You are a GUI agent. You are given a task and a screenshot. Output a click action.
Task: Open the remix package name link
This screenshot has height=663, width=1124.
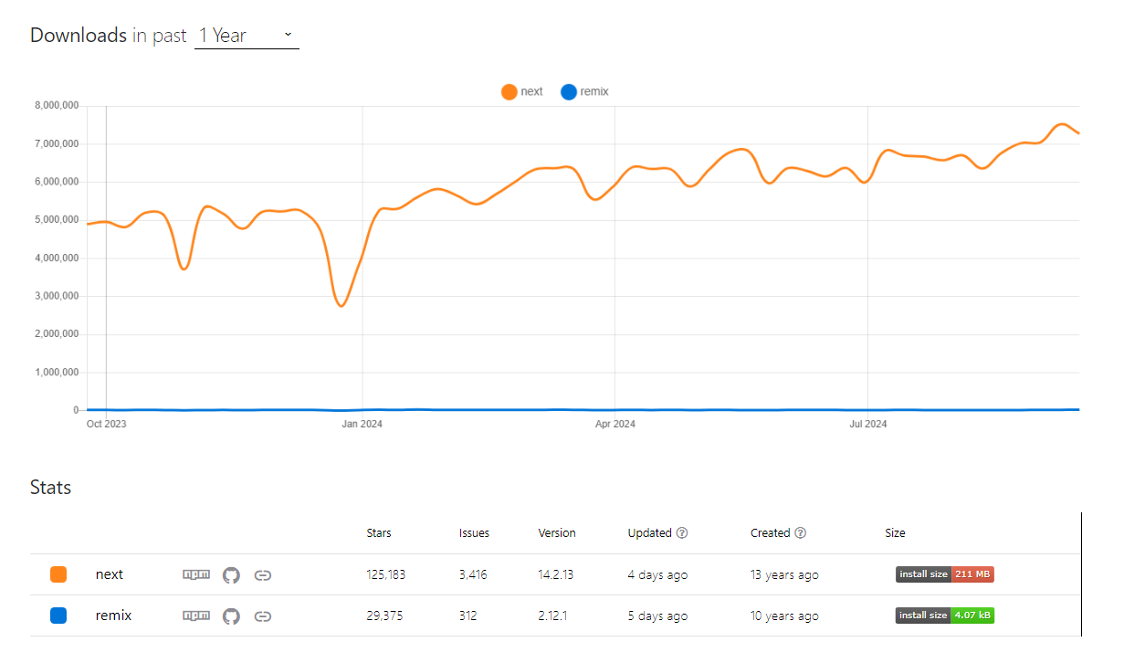114,616
